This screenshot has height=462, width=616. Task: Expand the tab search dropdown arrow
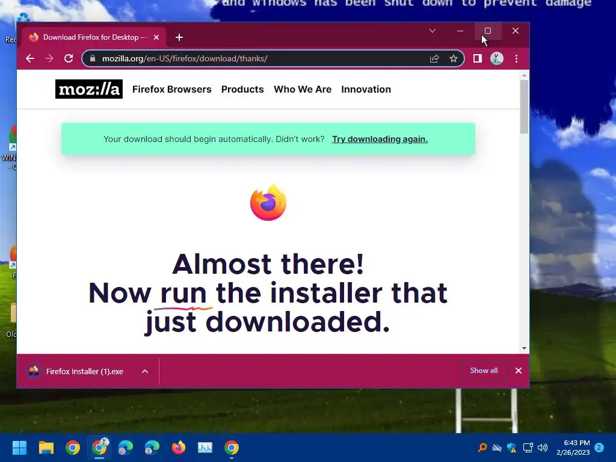(x=433, y=31)
